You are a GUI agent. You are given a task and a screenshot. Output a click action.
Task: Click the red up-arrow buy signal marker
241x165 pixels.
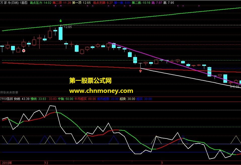[x=140, y=71]
